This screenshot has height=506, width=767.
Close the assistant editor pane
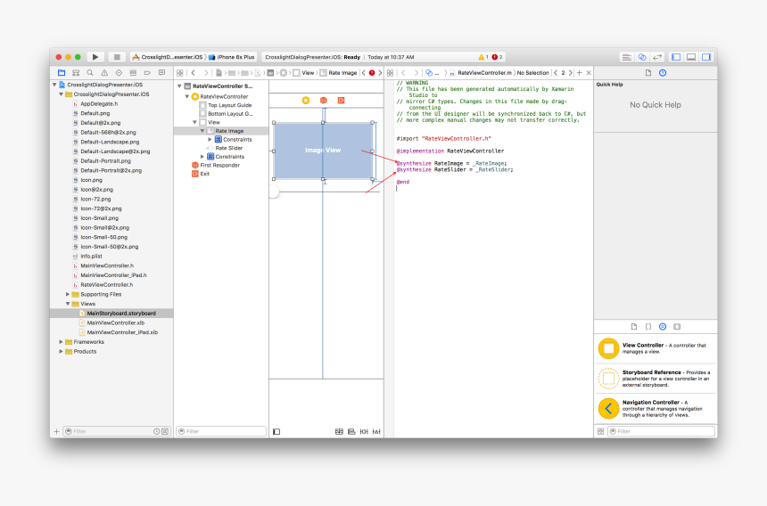pyautogui.click(x=589, y=73)
